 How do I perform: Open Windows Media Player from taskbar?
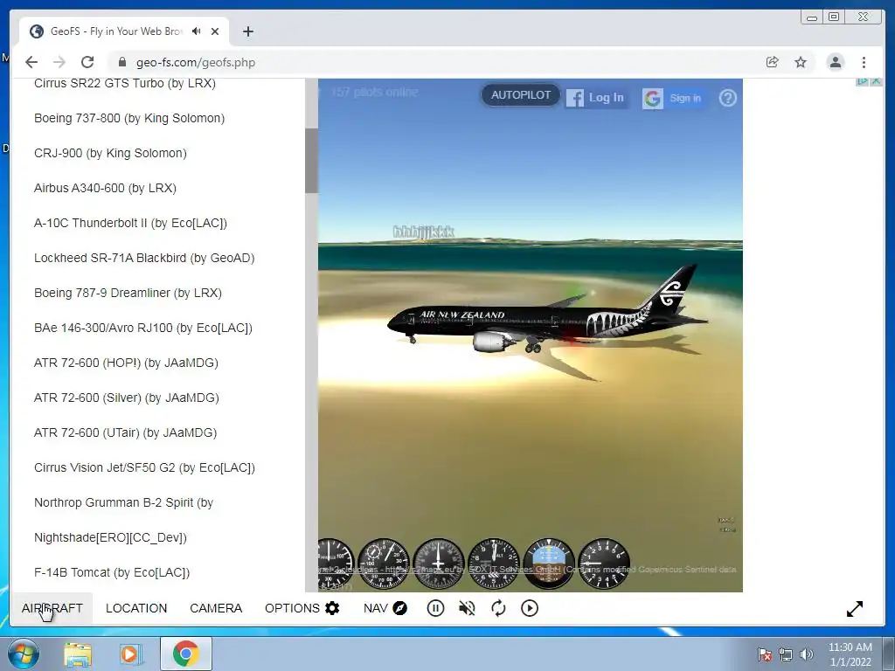coord(131,654)
